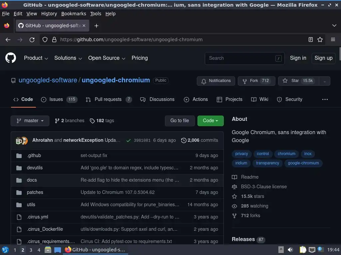Switch to the Security tab
341x255 pixels.
click(289, 99)
